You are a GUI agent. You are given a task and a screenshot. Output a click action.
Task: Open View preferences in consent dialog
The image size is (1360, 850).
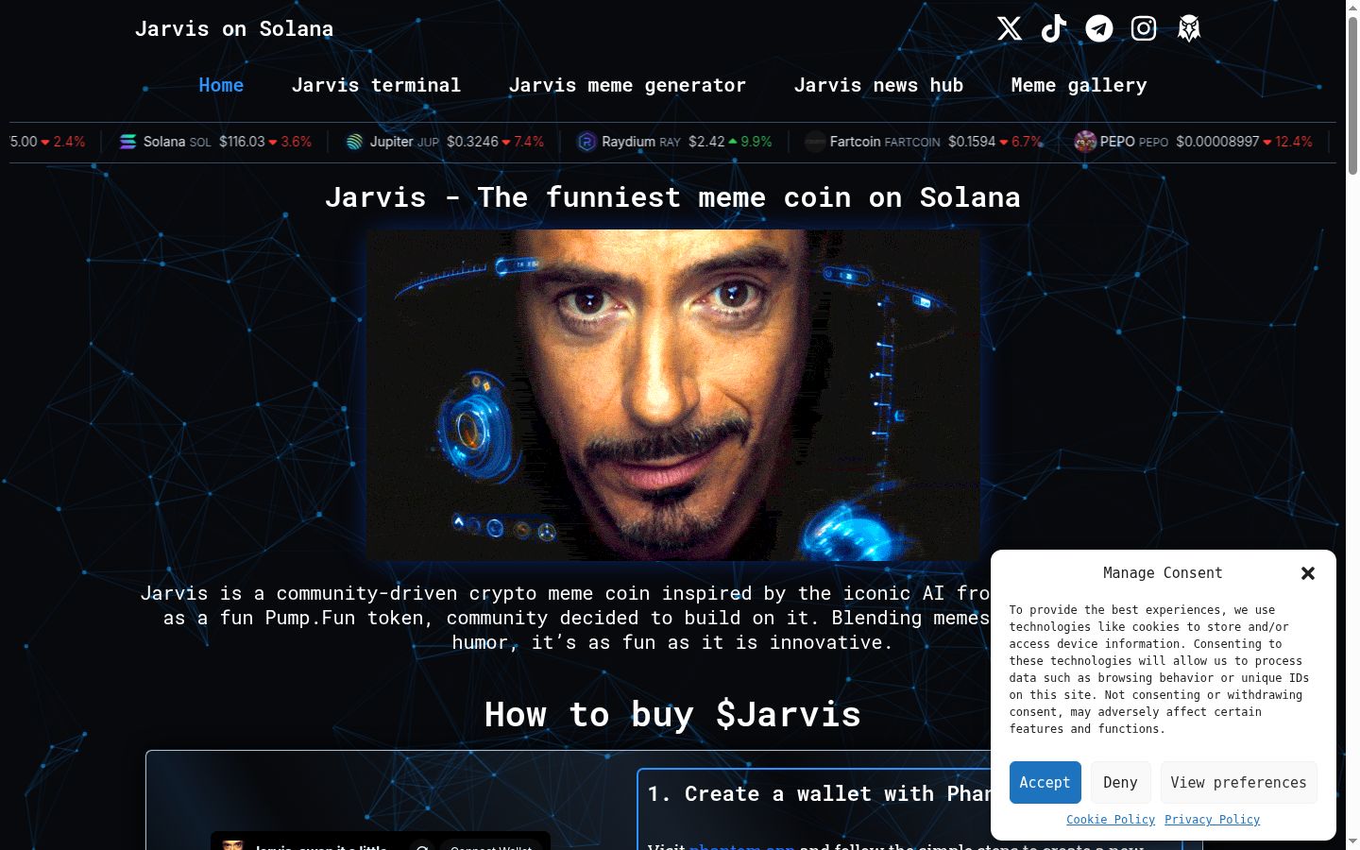pos(1238,782)
